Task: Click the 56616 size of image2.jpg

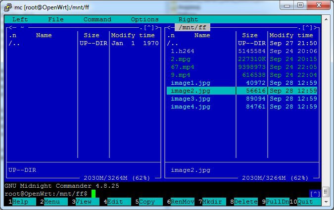Action: tap(256, 91)
